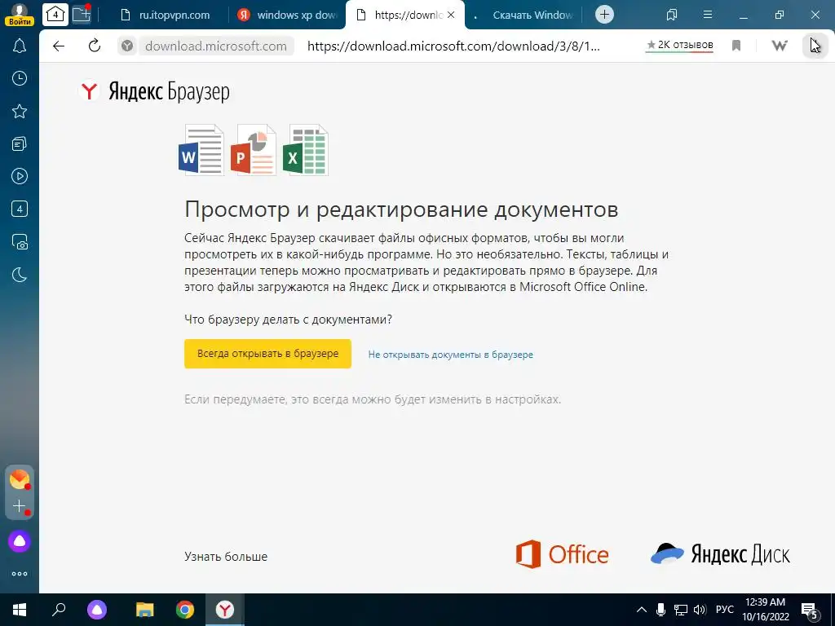Open video play icon in sidebar

[20, 176]
